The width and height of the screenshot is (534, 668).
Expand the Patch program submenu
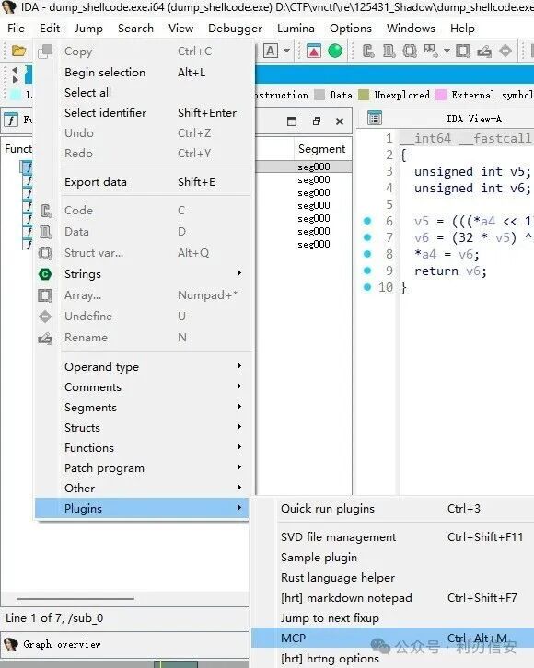point(142,467)
